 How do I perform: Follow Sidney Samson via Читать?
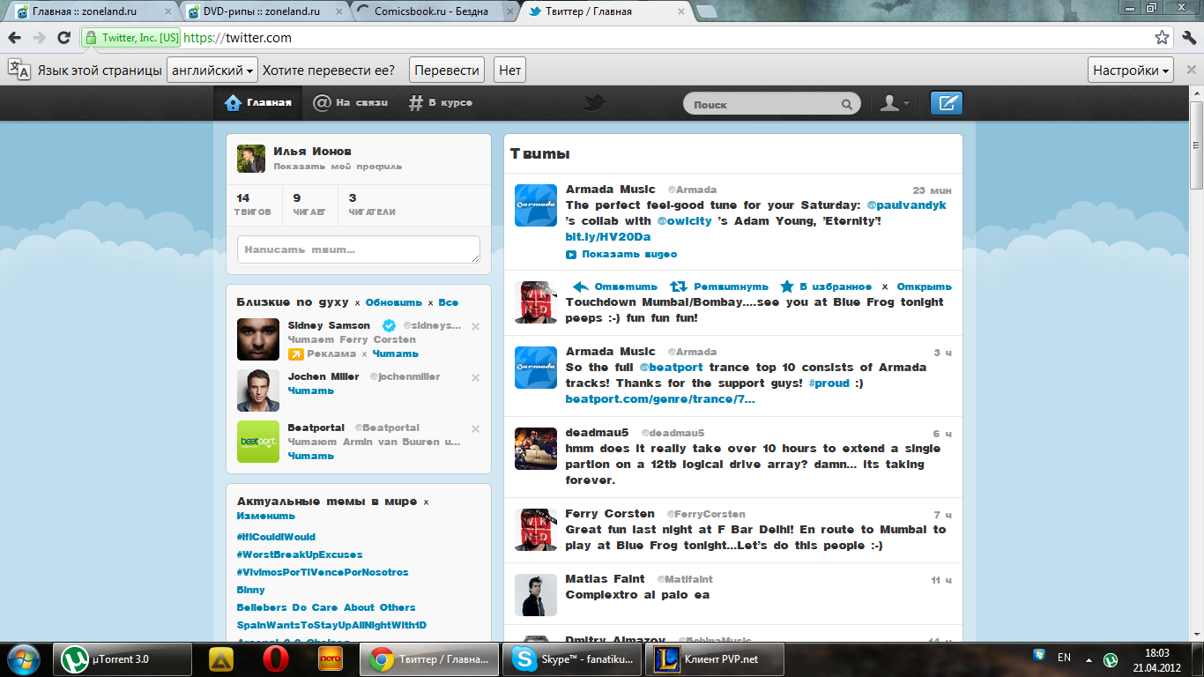396,353
